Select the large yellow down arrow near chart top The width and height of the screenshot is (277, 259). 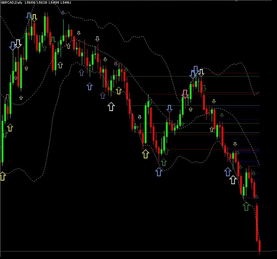tap(34, 18)
